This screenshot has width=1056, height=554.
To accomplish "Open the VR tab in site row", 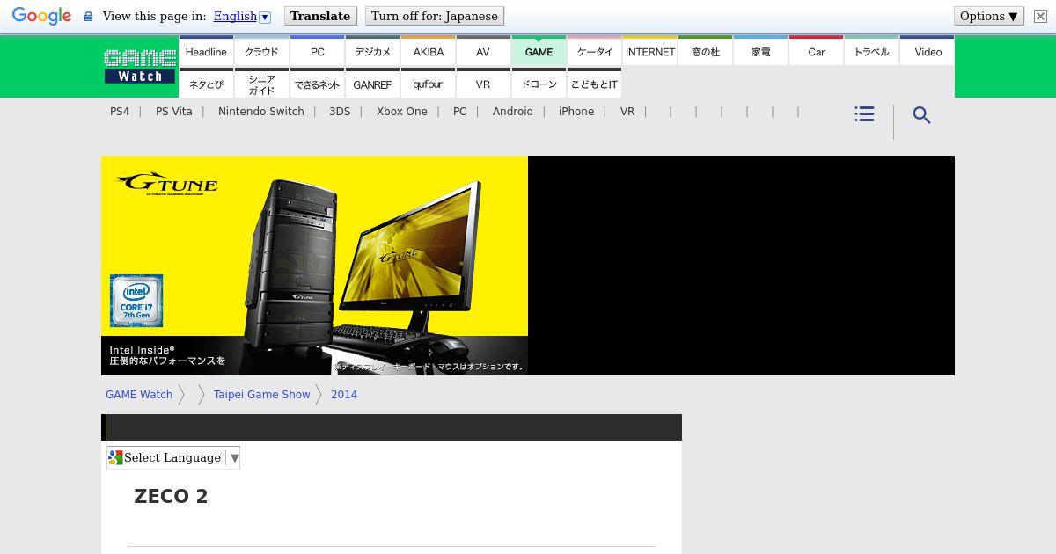I will [x=483, y=84].
